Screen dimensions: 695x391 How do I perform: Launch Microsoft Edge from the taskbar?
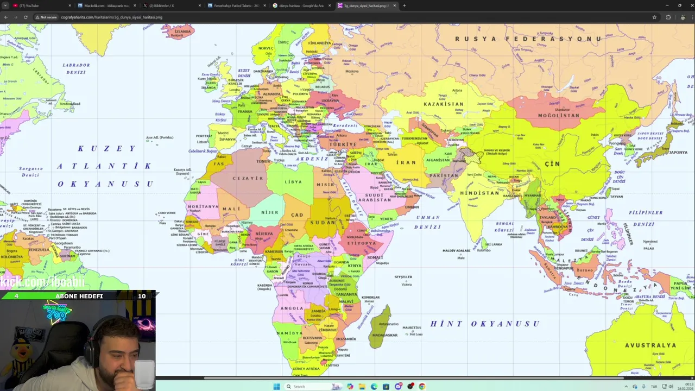374,387
